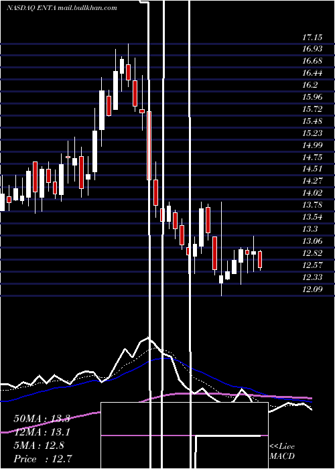Click the 15.48 price label

point(312,121)
